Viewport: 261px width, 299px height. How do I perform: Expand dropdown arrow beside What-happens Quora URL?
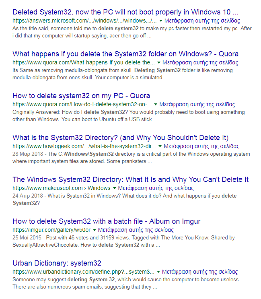[x=159, y=63]
